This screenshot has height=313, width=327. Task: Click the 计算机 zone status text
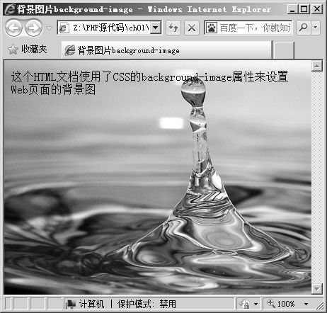91,304
